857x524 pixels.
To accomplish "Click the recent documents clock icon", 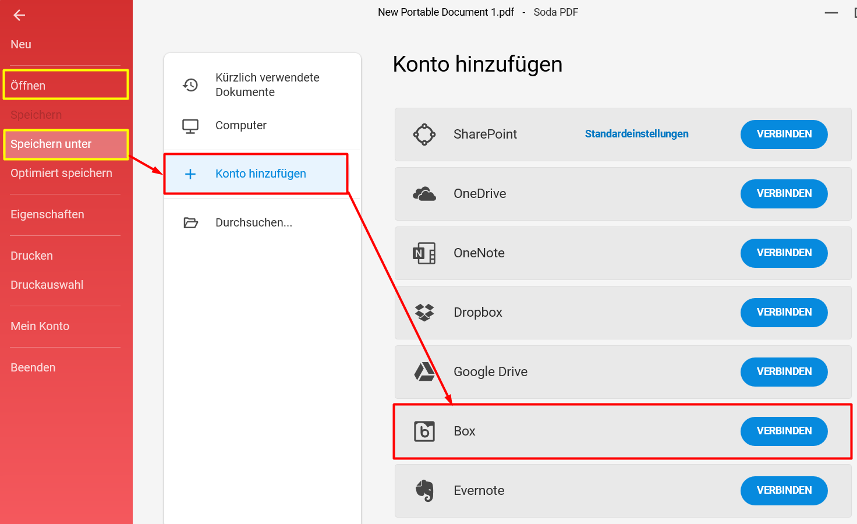I will 190,85.
